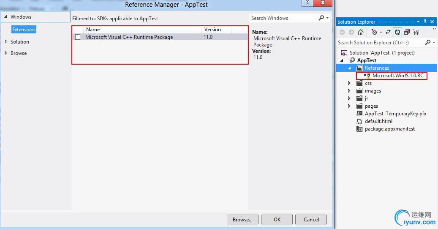This screenshot has width=438, height=229.
Task: Click the Browse... button
Action: (242, 220)
